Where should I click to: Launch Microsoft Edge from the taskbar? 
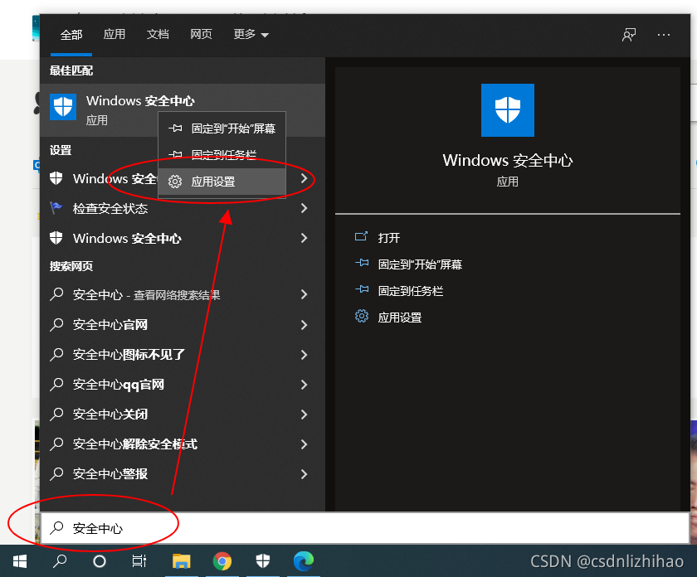(304, 561)
